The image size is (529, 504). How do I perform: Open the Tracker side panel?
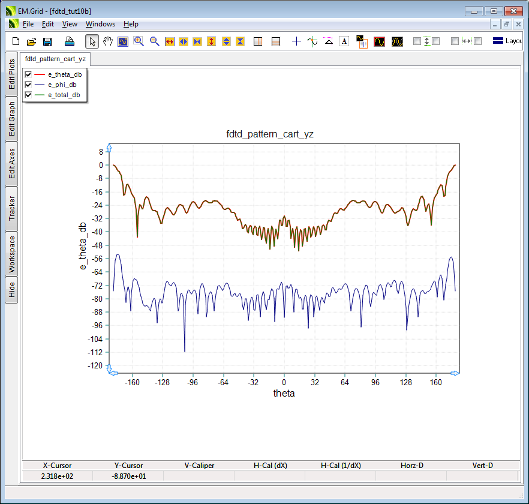(11, 208)
